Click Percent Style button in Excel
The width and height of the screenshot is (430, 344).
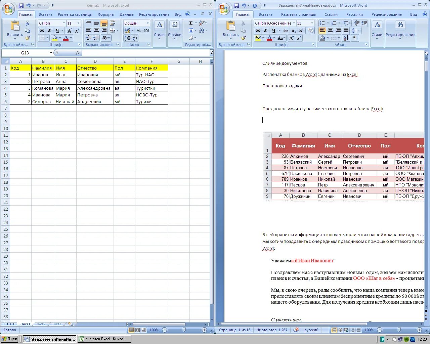tap(138, 31)
